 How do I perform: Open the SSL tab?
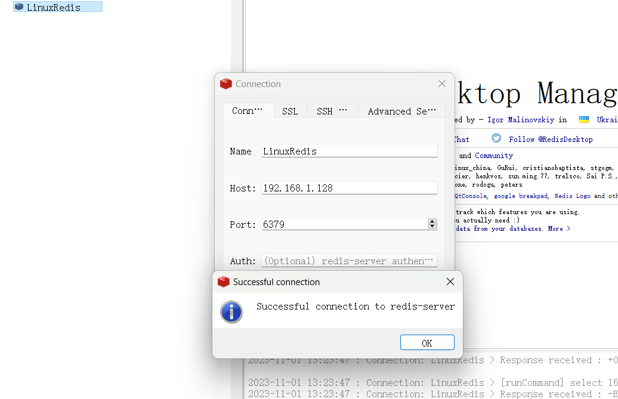(290, 112)
